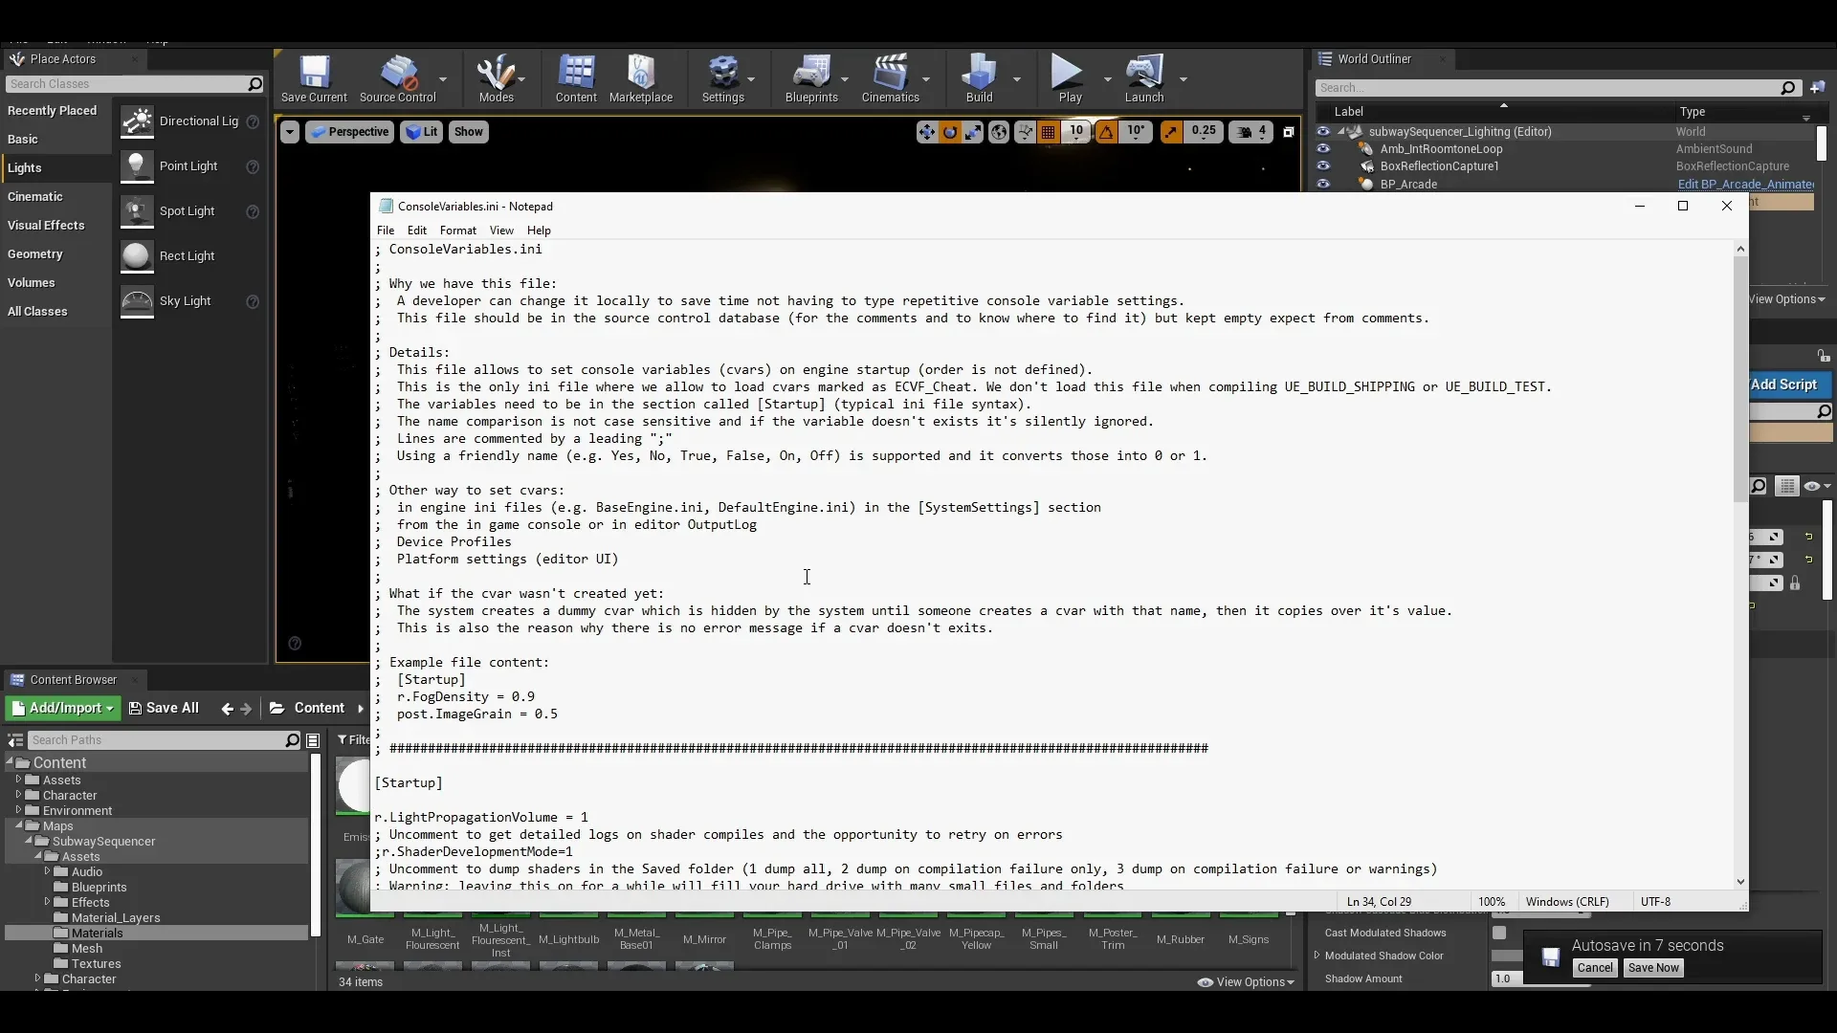
Task: Select the Modes toolbar icon
Action: click(x=496, y=78)
